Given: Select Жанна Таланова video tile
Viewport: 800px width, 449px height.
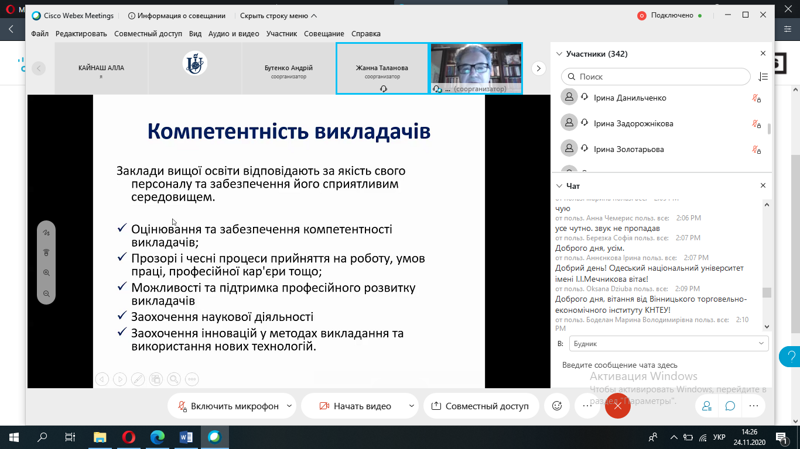Looking at the screenshot, I should pos(382,68).
